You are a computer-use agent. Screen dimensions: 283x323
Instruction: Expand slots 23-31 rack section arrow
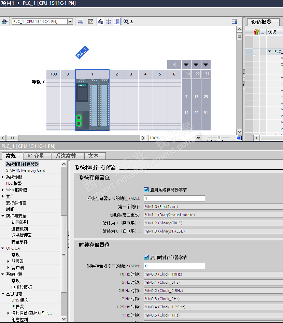pos(206,65)
